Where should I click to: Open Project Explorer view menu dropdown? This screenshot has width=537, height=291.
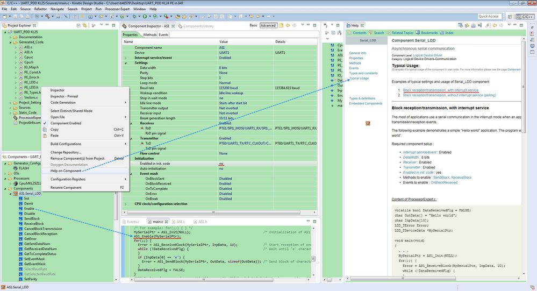[101, 25]
